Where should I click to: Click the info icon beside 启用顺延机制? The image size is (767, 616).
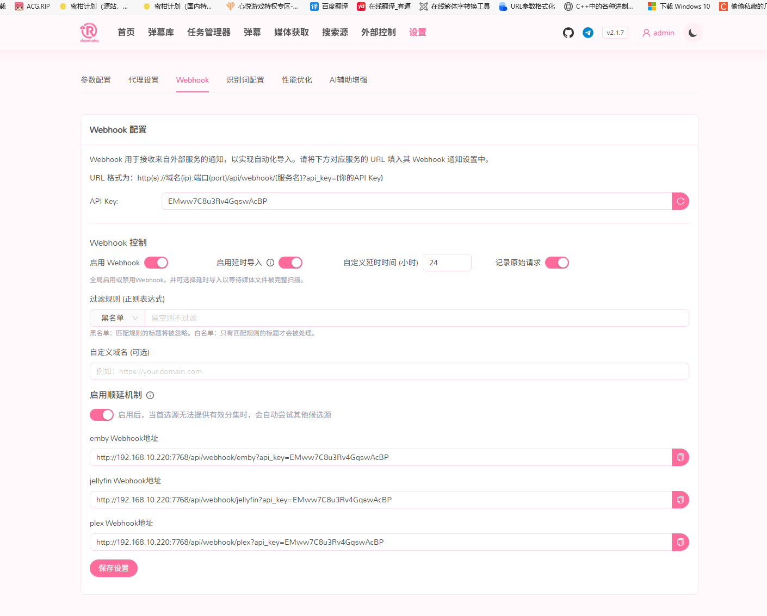coord(150,395)
